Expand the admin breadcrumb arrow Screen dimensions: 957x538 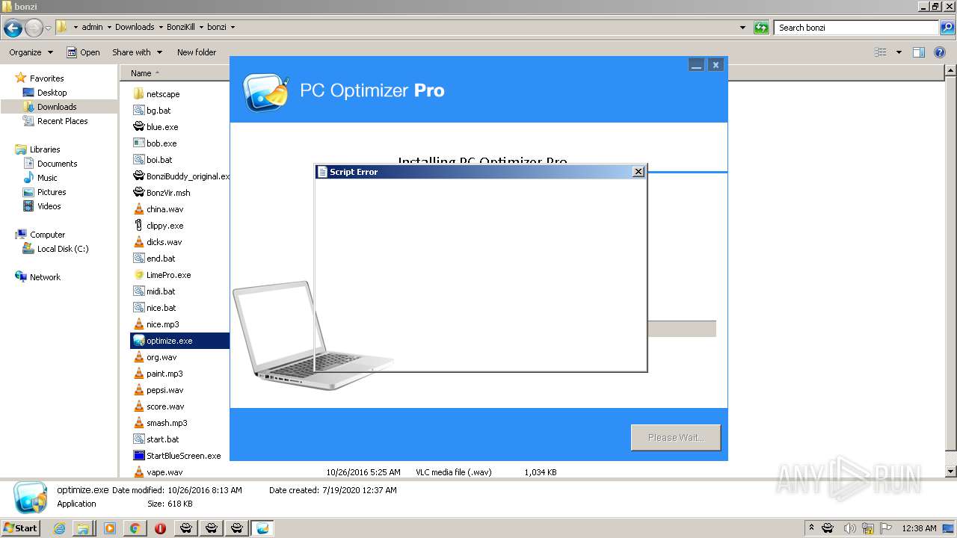point(109,27)
